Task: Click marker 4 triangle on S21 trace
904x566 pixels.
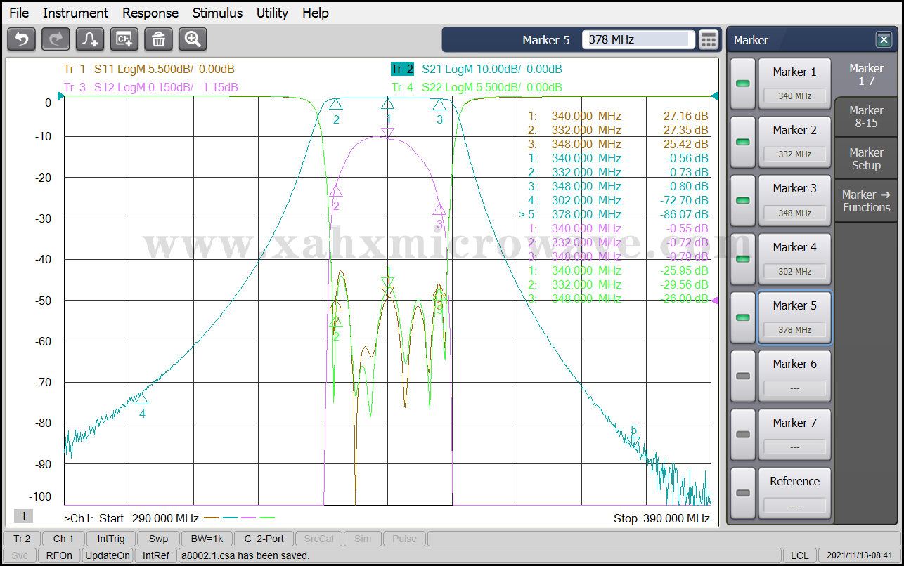Action: pos(142,398)
